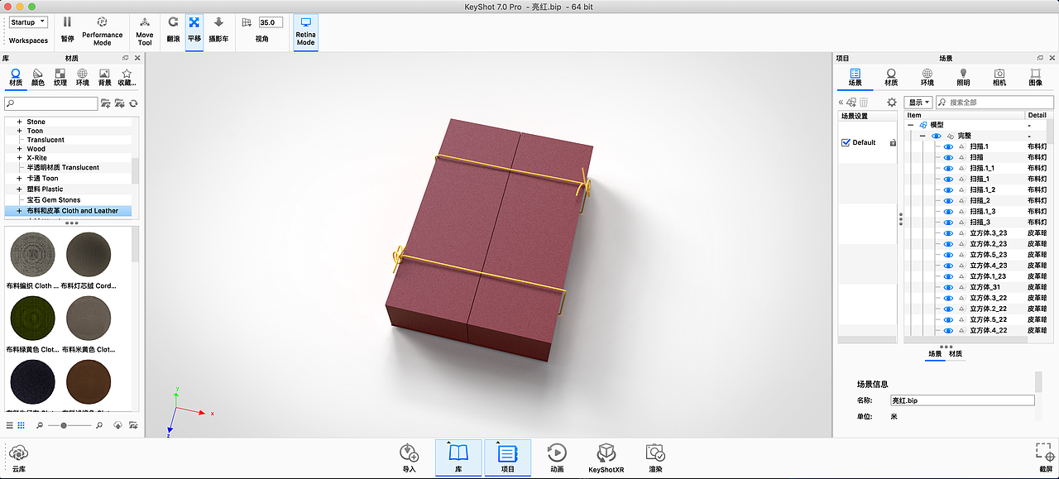Image resolution: width=1059 pixels, height=479 pixels.
Task: Click the 搜索全部 scene search field
Action: click(x=997, y=103)
